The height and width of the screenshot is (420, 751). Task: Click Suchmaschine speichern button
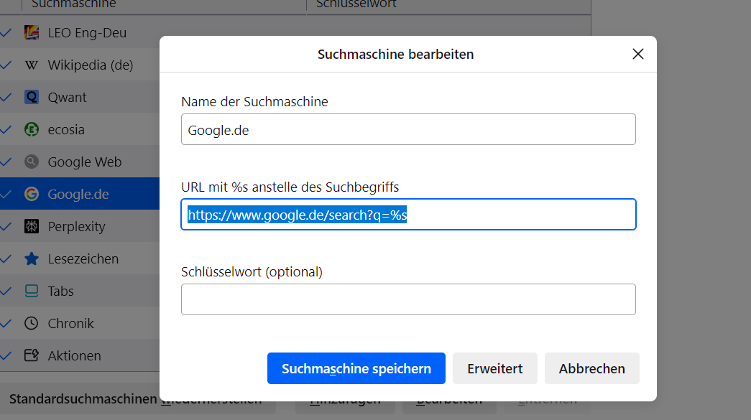point(356,368)
